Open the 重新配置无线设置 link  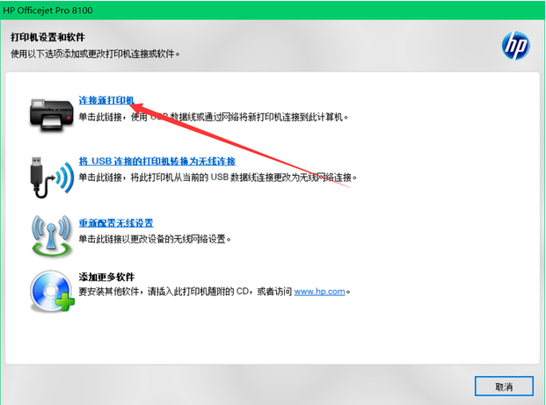(116, 222)
